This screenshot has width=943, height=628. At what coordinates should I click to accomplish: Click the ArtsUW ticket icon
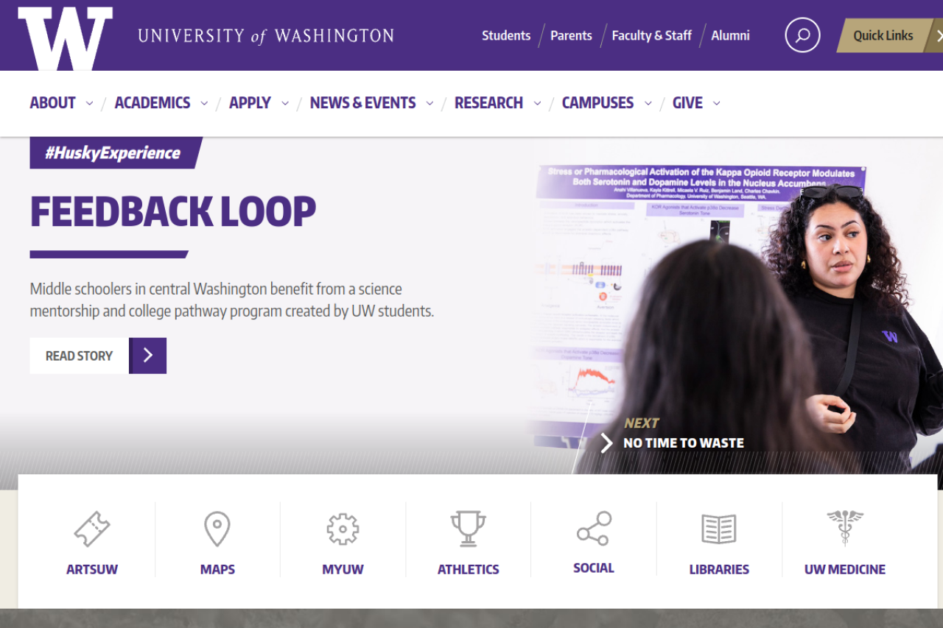coord(92,529)
